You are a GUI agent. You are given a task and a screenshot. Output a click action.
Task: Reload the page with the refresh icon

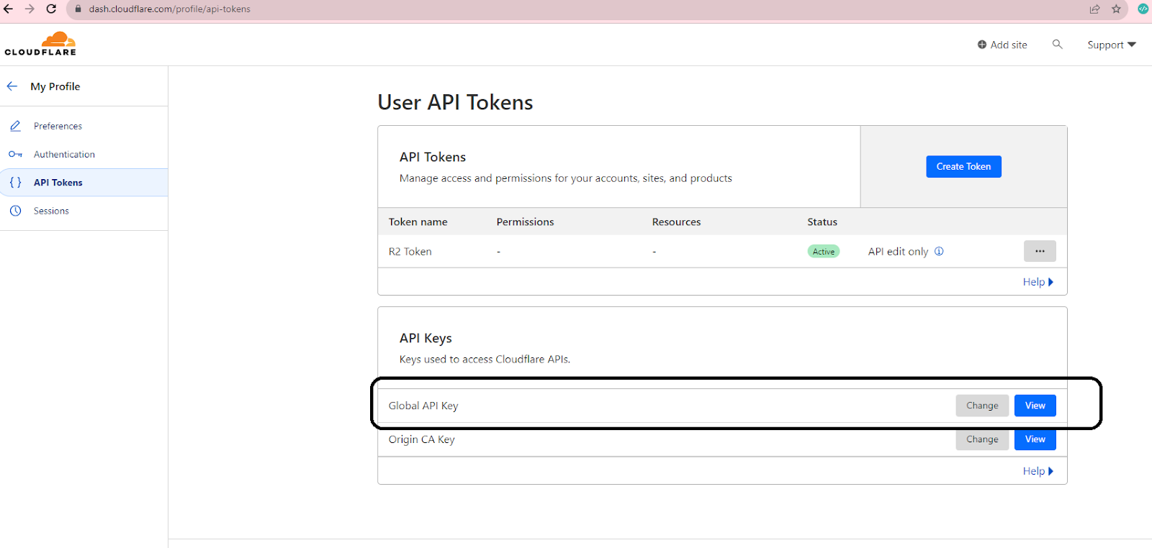point(51,9)
